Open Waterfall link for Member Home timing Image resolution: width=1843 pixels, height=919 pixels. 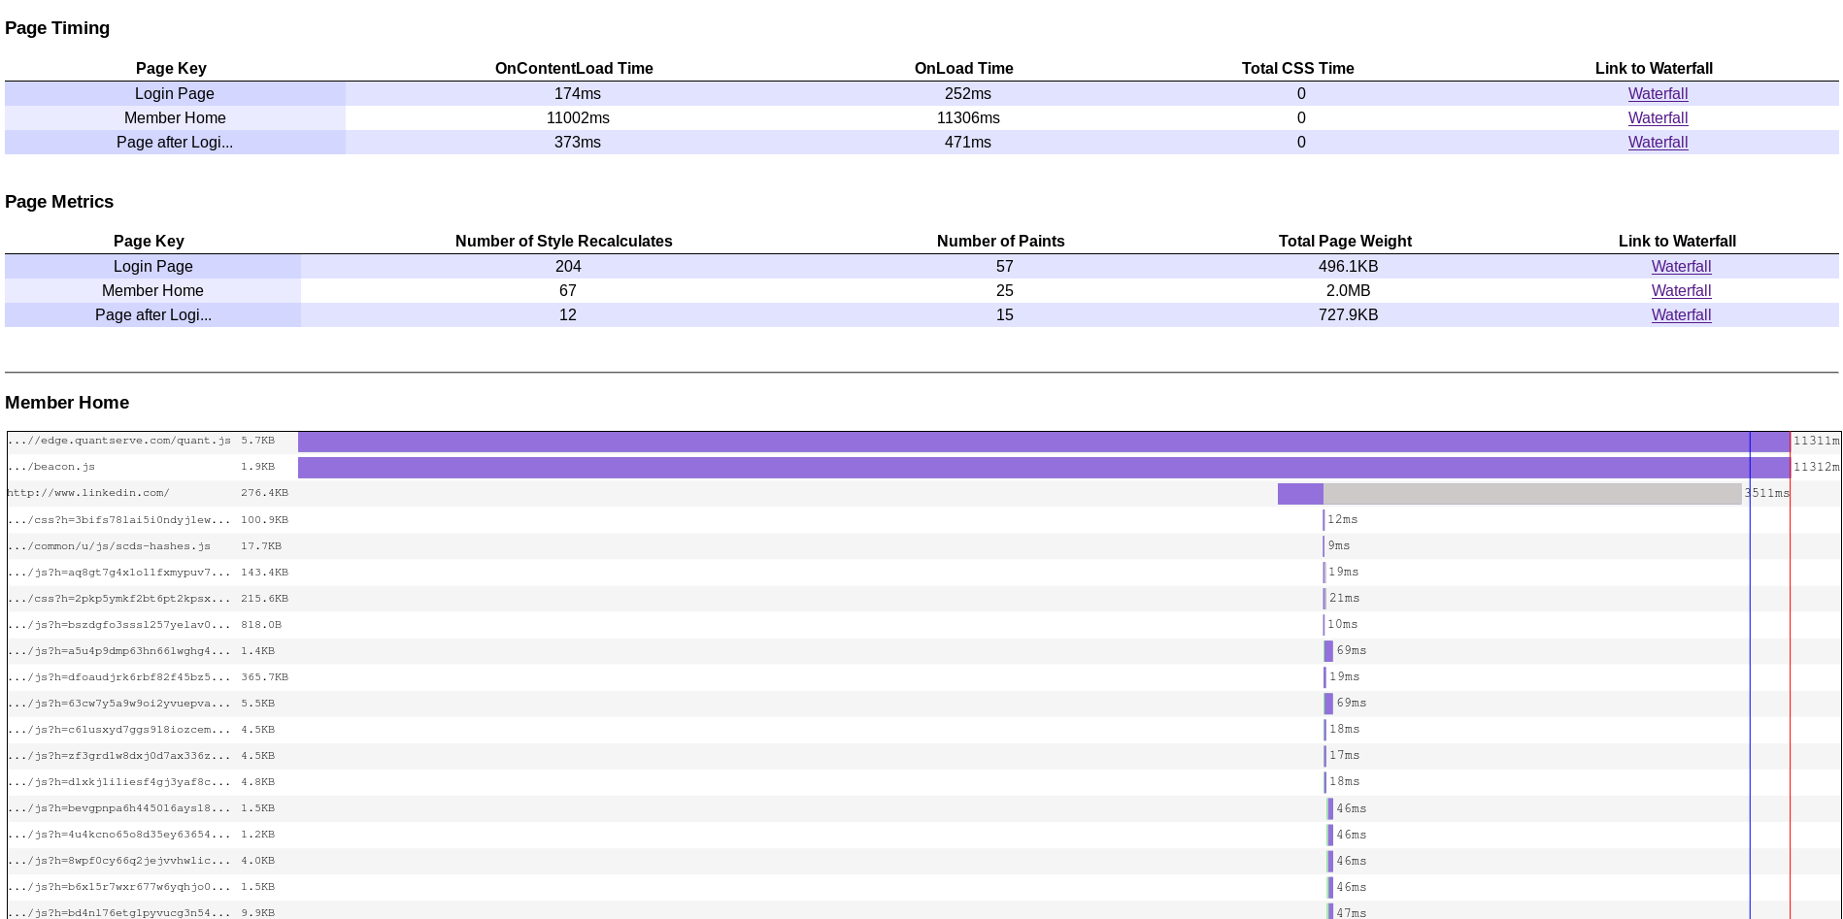tap(1658, 118)
